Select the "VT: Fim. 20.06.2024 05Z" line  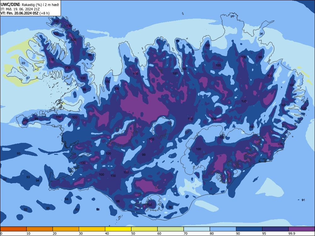20,13
